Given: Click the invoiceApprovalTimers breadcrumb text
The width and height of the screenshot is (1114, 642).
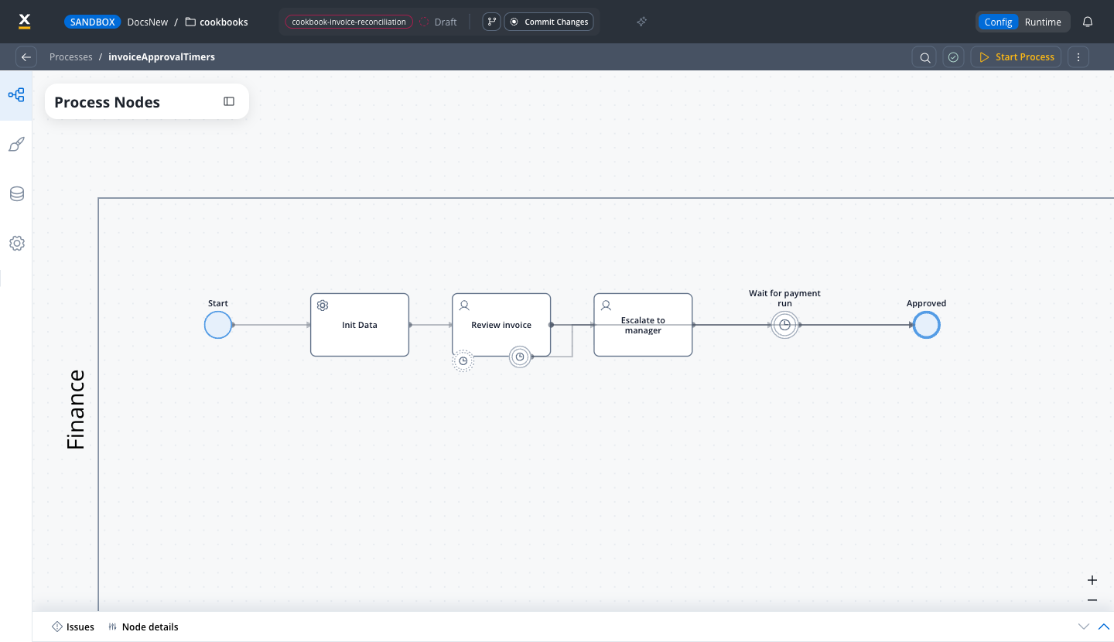Looking at the screenshot, I should 162,57.
